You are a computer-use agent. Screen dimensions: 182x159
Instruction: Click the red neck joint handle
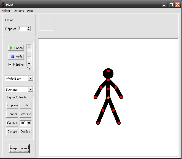(x=108, y=80)
